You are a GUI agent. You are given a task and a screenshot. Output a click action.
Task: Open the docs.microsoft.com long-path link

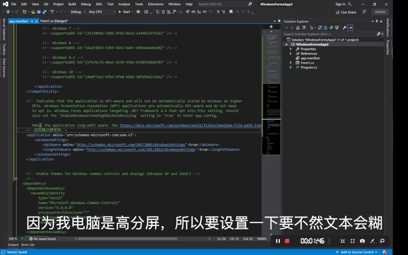click(190, 125)
